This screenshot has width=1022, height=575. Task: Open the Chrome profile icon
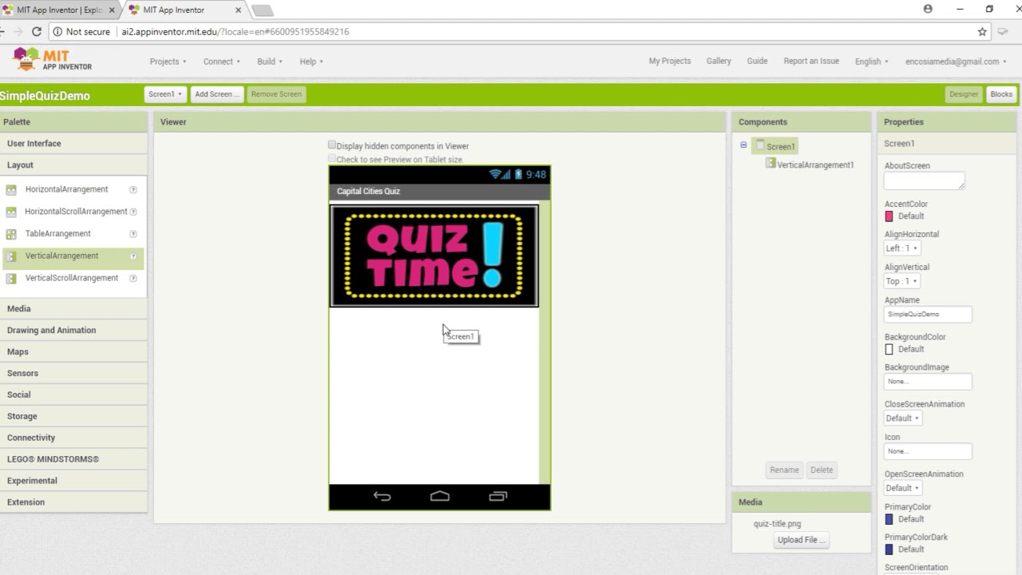point(928,9)
